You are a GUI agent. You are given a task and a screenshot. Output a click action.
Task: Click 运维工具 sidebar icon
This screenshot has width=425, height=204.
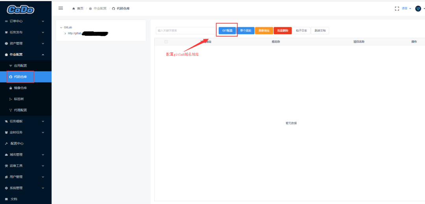[6, 166]
